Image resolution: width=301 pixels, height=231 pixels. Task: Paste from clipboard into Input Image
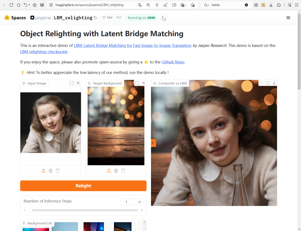click(x=58, y=171)
